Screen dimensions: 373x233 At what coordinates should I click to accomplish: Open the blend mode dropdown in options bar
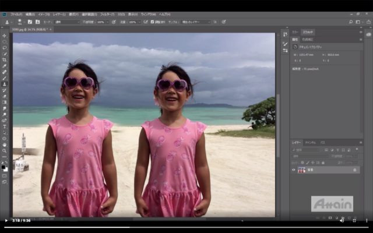point(68,22)
